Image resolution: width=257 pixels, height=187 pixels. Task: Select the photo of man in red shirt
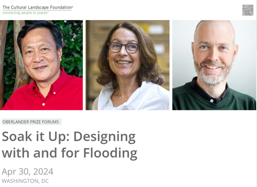click(x=41, y=65)
